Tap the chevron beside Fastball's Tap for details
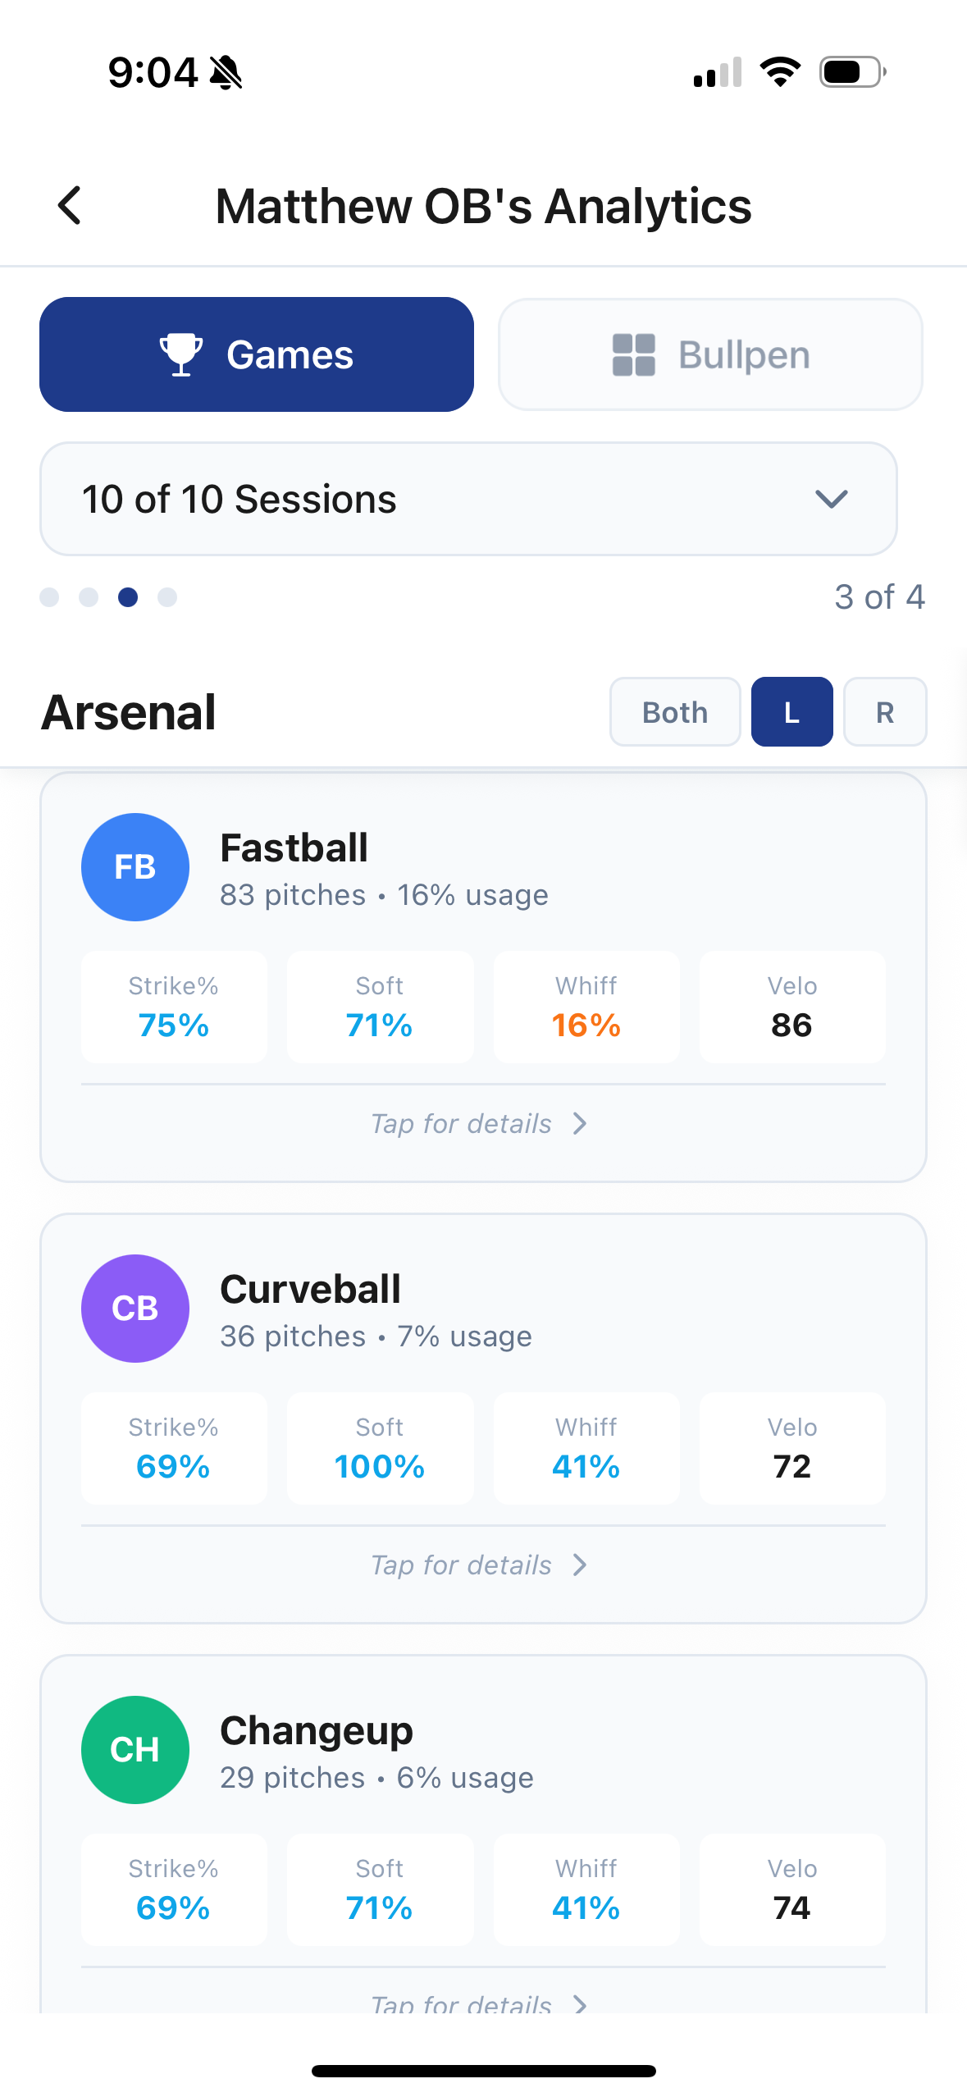This screenshot has width=967, height=2097. tap(580, 1123)
